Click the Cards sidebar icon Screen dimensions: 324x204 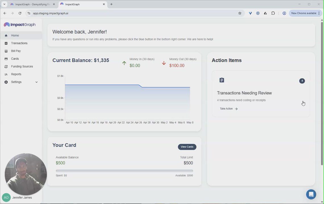coord(6,59)
